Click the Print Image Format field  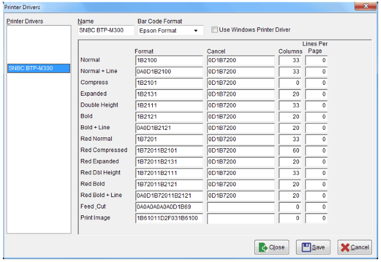tap(169, 218)
